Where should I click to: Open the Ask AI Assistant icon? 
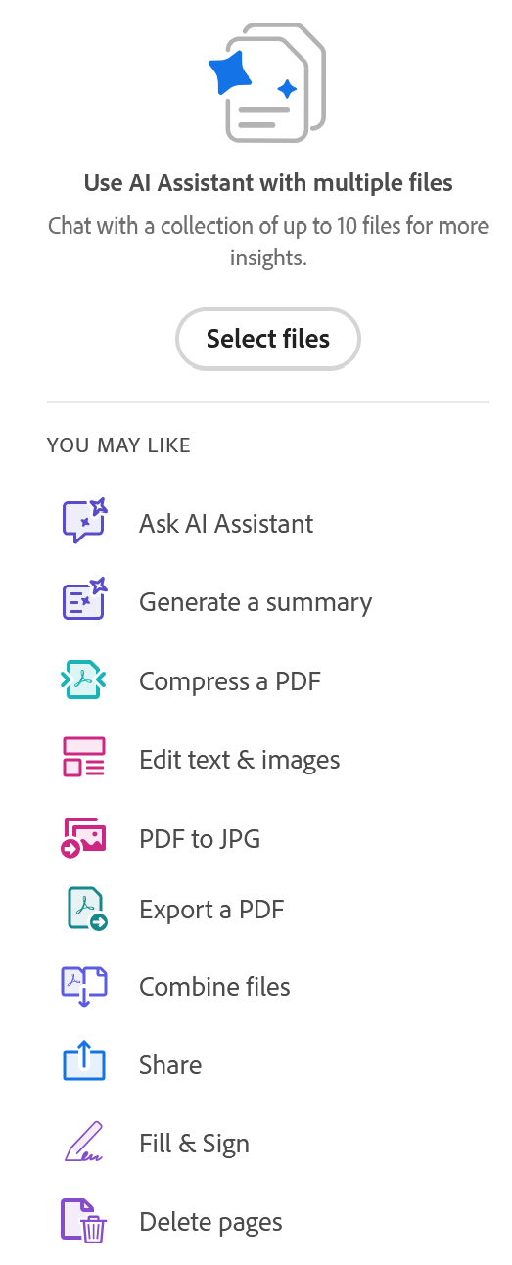point(84,522)
